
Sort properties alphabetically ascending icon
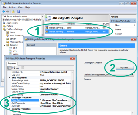coord(14,68)
